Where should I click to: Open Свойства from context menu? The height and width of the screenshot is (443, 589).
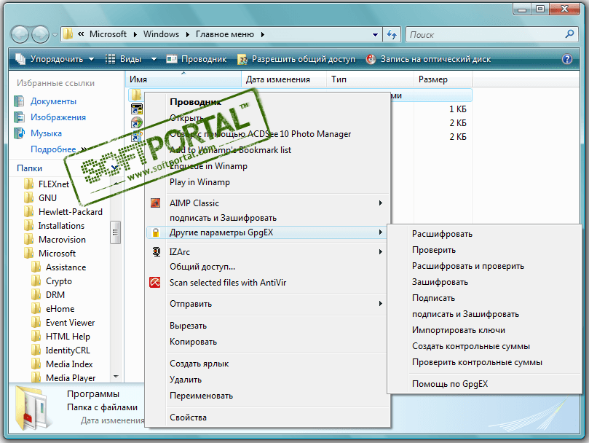266,417
